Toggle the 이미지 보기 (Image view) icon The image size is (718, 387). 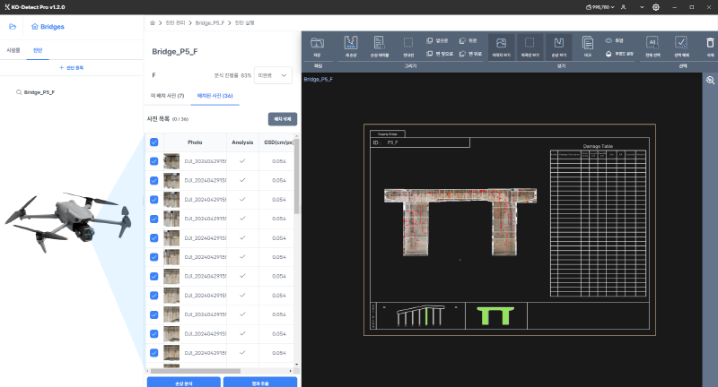(x=502, y=42)
